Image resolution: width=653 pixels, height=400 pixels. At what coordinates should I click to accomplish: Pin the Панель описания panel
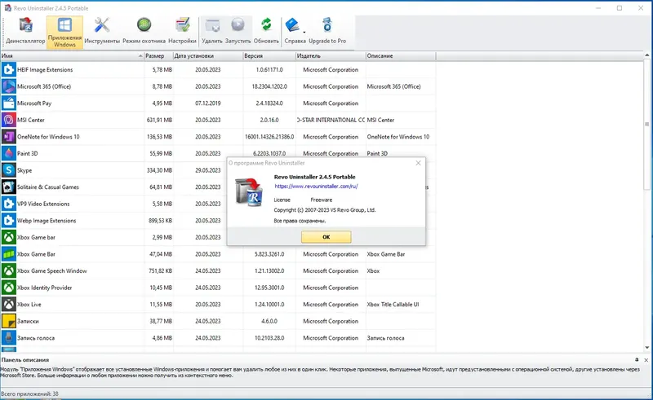tap(637, 359)
